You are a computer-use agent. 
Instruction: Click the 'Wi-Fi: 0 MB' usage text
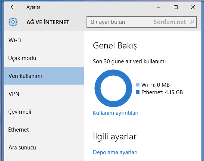[x=156, y=85]
